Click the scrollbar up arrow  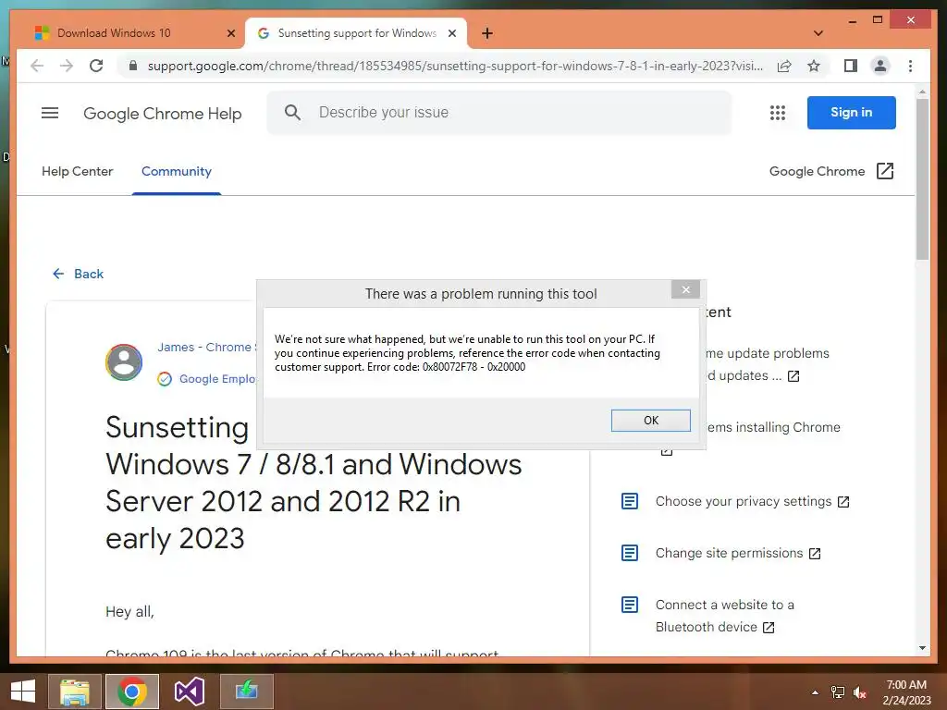922,92
